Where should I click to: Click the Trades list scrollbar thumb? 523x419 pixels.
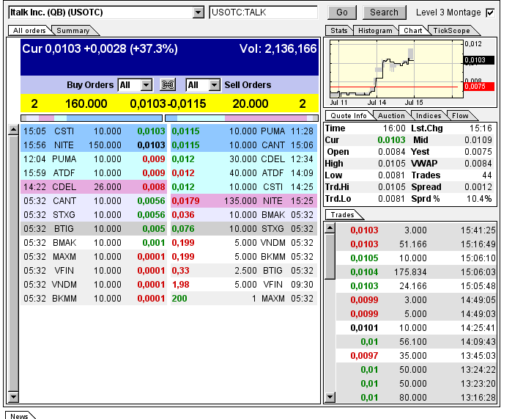coord(330,256)
